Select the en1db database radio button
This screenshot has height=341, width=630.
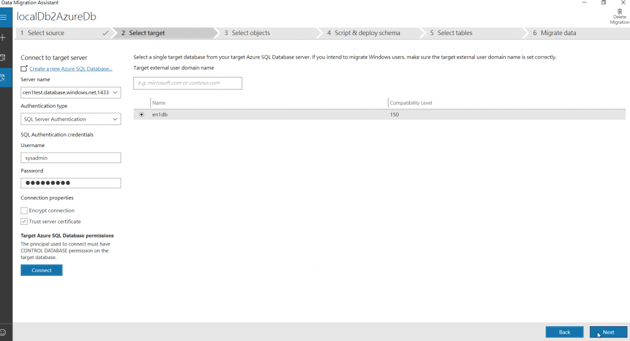[142, 114]
